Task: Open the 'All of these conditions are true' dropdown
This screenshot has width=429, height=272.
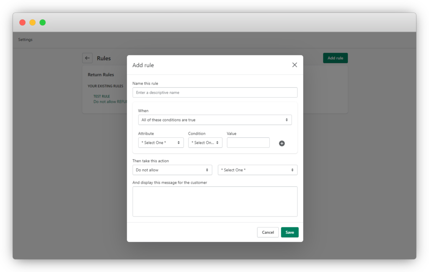Action: tap(215, 119)
